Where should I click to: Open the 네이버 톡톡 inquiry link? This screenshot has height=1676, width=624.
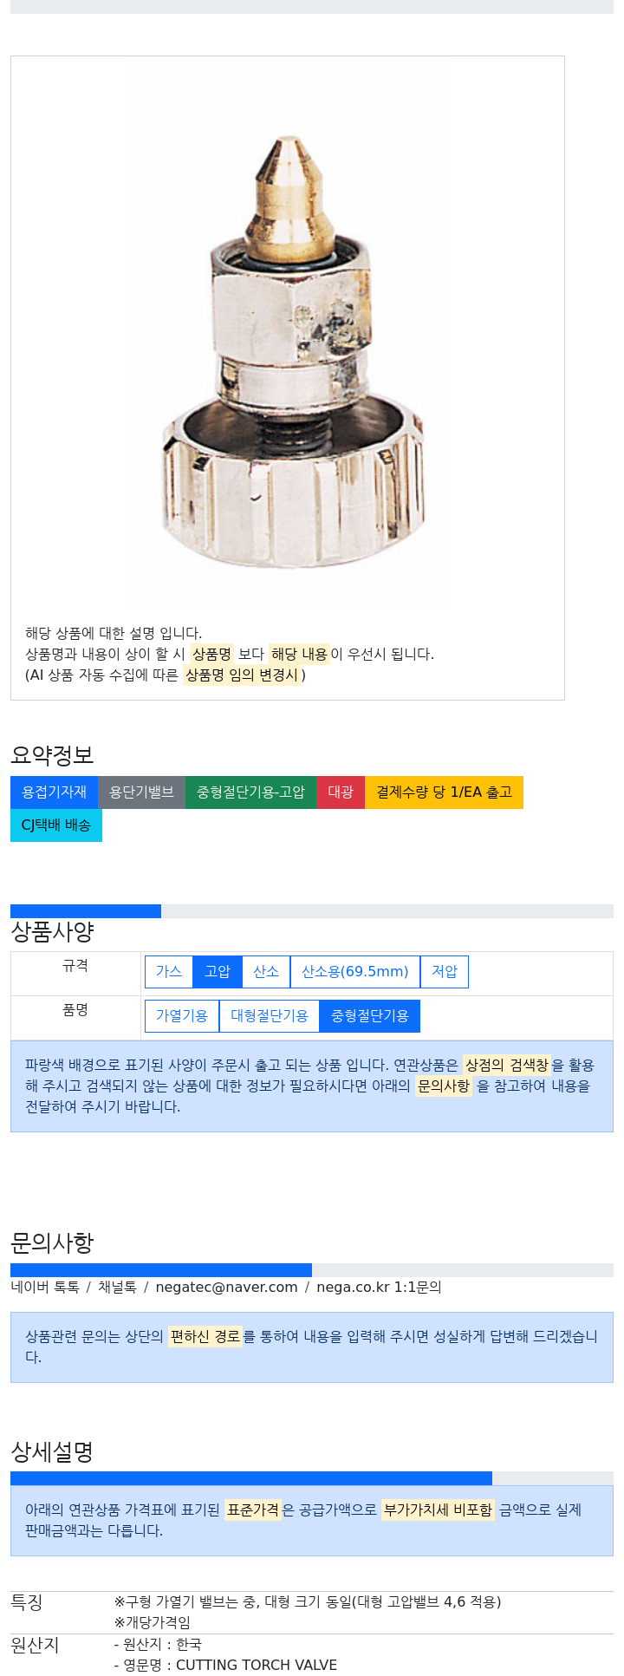pos(45,1288)
